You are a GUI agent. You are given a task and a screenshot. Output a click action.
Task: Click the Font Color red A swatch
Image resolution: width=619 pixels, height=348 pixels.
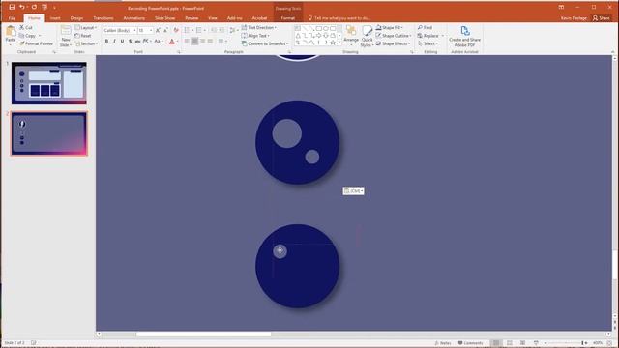click(x=172, y=42)
